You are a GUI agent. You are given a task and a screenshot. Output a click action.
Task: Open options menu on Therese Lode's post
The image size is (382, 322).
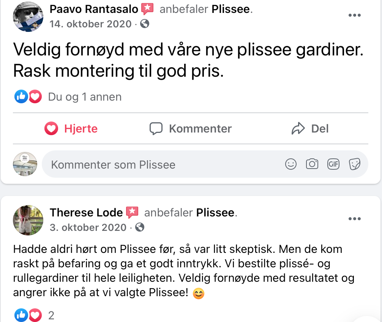click(354, 219)
